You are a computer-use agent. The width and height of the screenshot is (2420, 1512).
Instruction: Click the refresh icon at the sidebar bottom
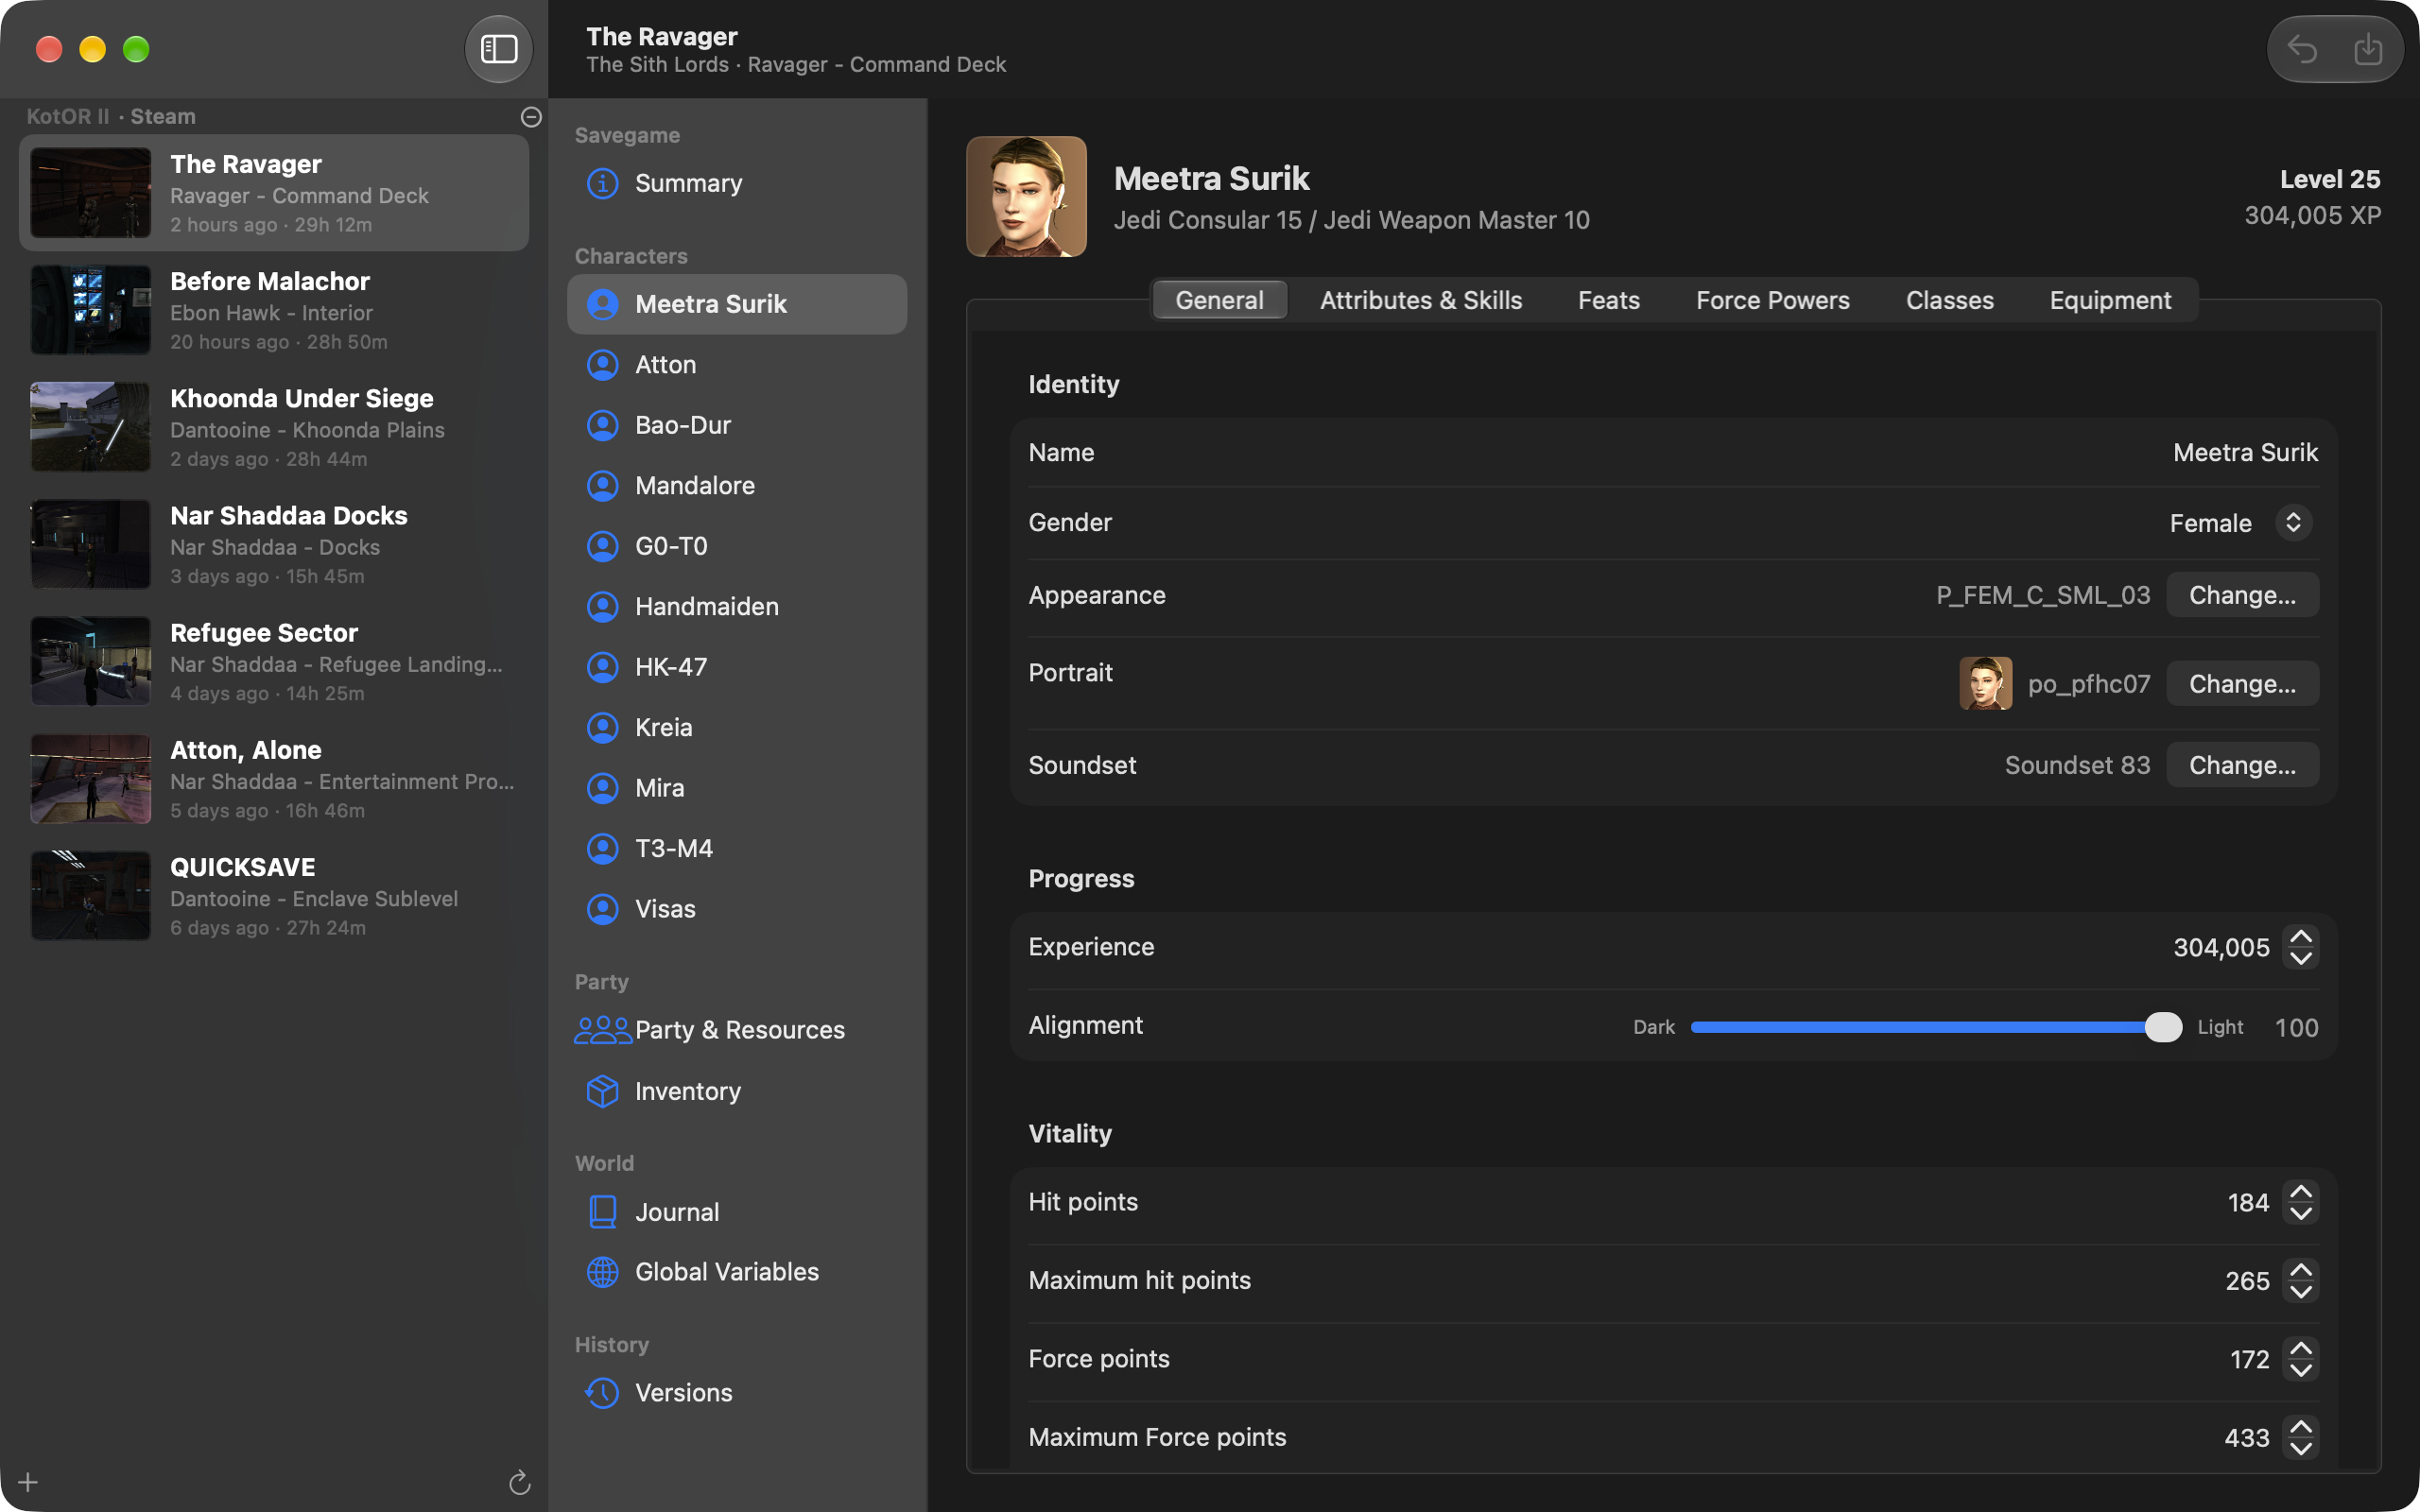pos(519,1482)
